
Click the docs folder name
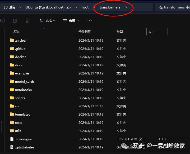[x=19, y=65]
